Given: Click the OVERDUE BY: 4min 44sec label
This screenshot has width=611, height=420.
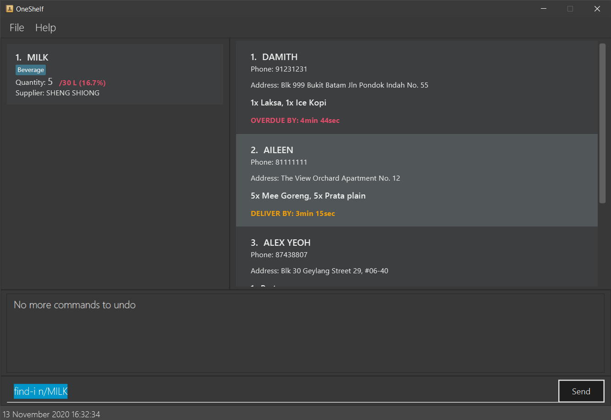Looking at the screenshot, I should (x=295, y=121).
